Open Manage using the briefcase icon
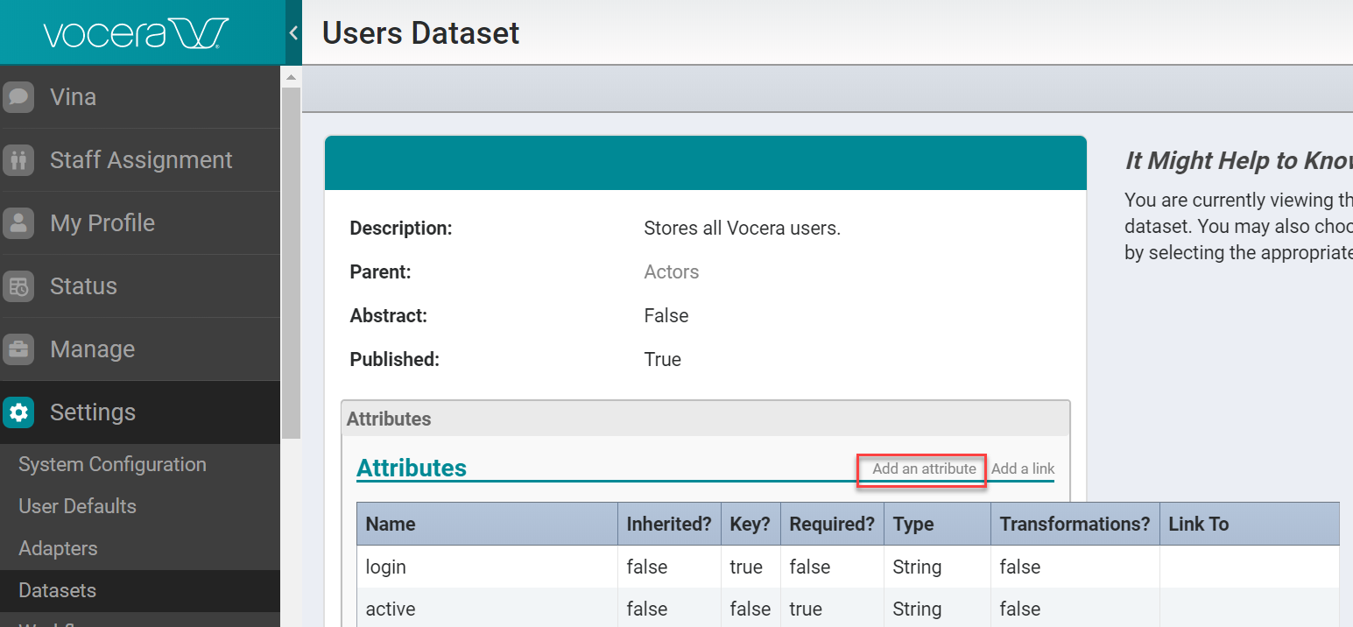 pyautogui.click(x=18, y=349)
